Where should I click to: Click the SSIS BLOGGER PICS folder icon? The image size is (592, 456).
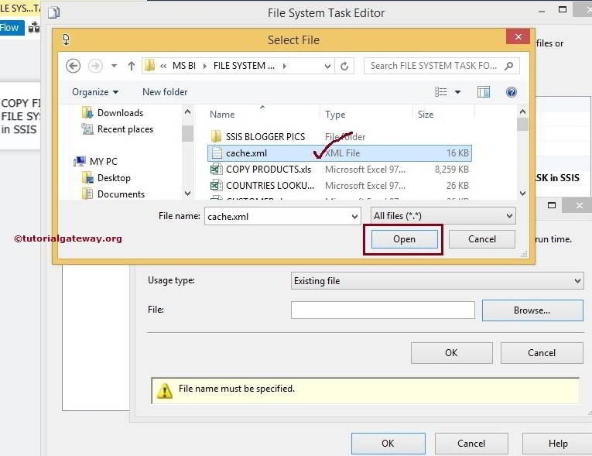coord(216,136)
